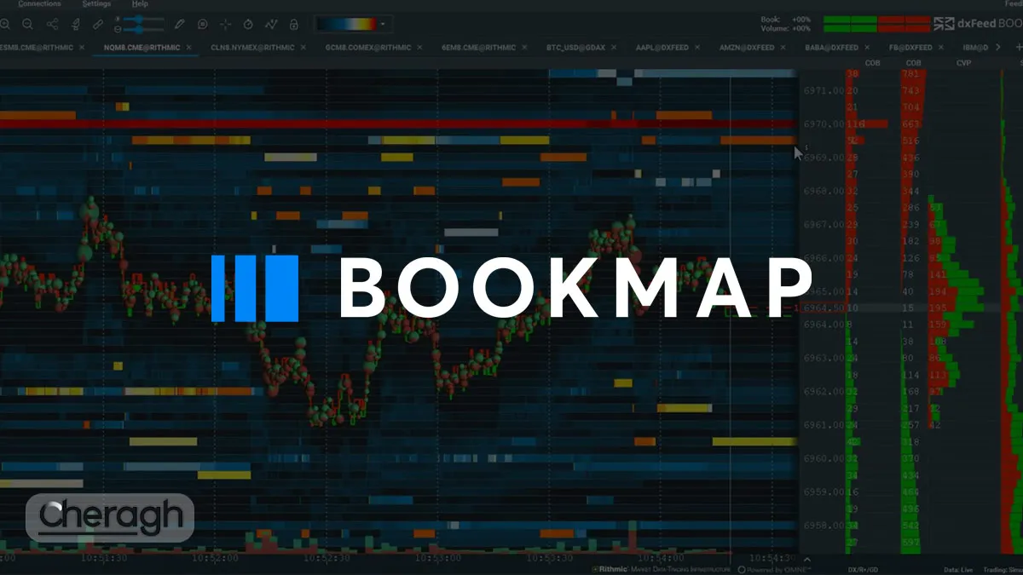Click the 'Powered by OMNE' label

774,568
